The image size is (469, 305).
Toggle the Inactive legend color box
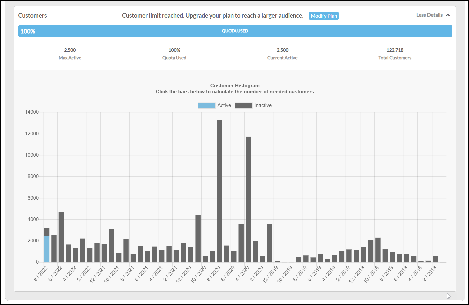[243, 106]
